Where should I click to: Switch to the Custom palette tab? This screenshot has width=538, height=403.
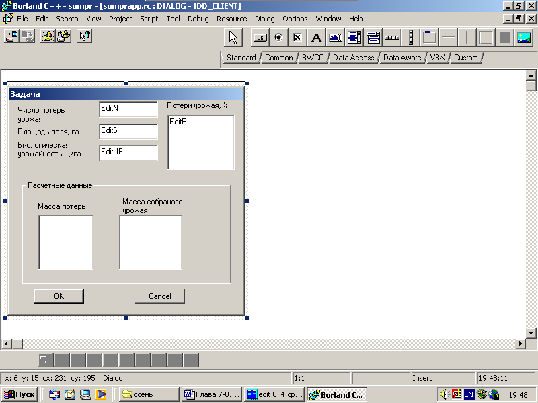coord(466,58)
